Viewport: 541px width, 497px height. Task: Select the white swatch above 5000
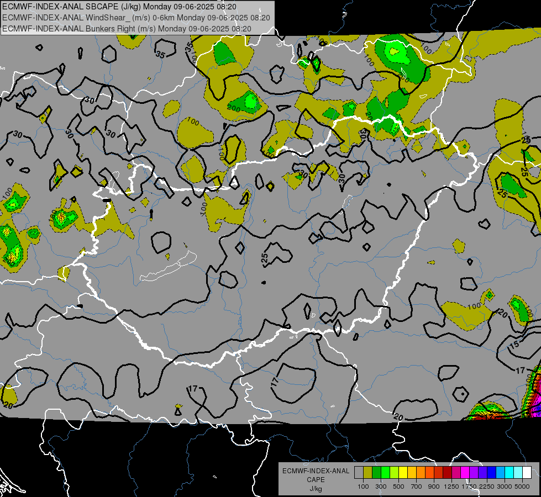[527, 472]
